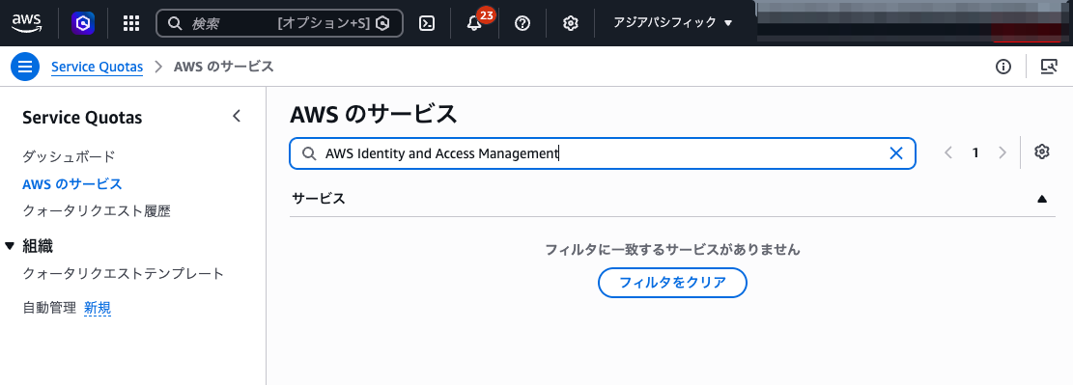Image resolution: width=1073 pixels, height=385 pixels.
Task: Select page 1 in pagination
Action: pyautogui.click(x=975, y=152)
